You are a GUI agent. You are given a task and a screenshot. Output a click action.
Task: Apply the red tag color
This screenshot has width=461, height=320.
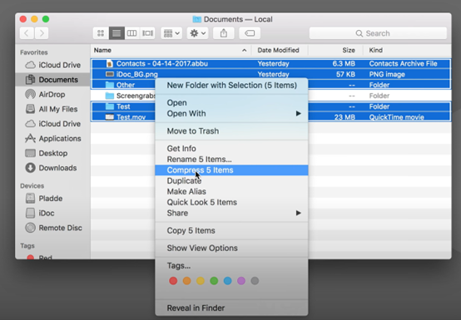click(x=173, y=281)
